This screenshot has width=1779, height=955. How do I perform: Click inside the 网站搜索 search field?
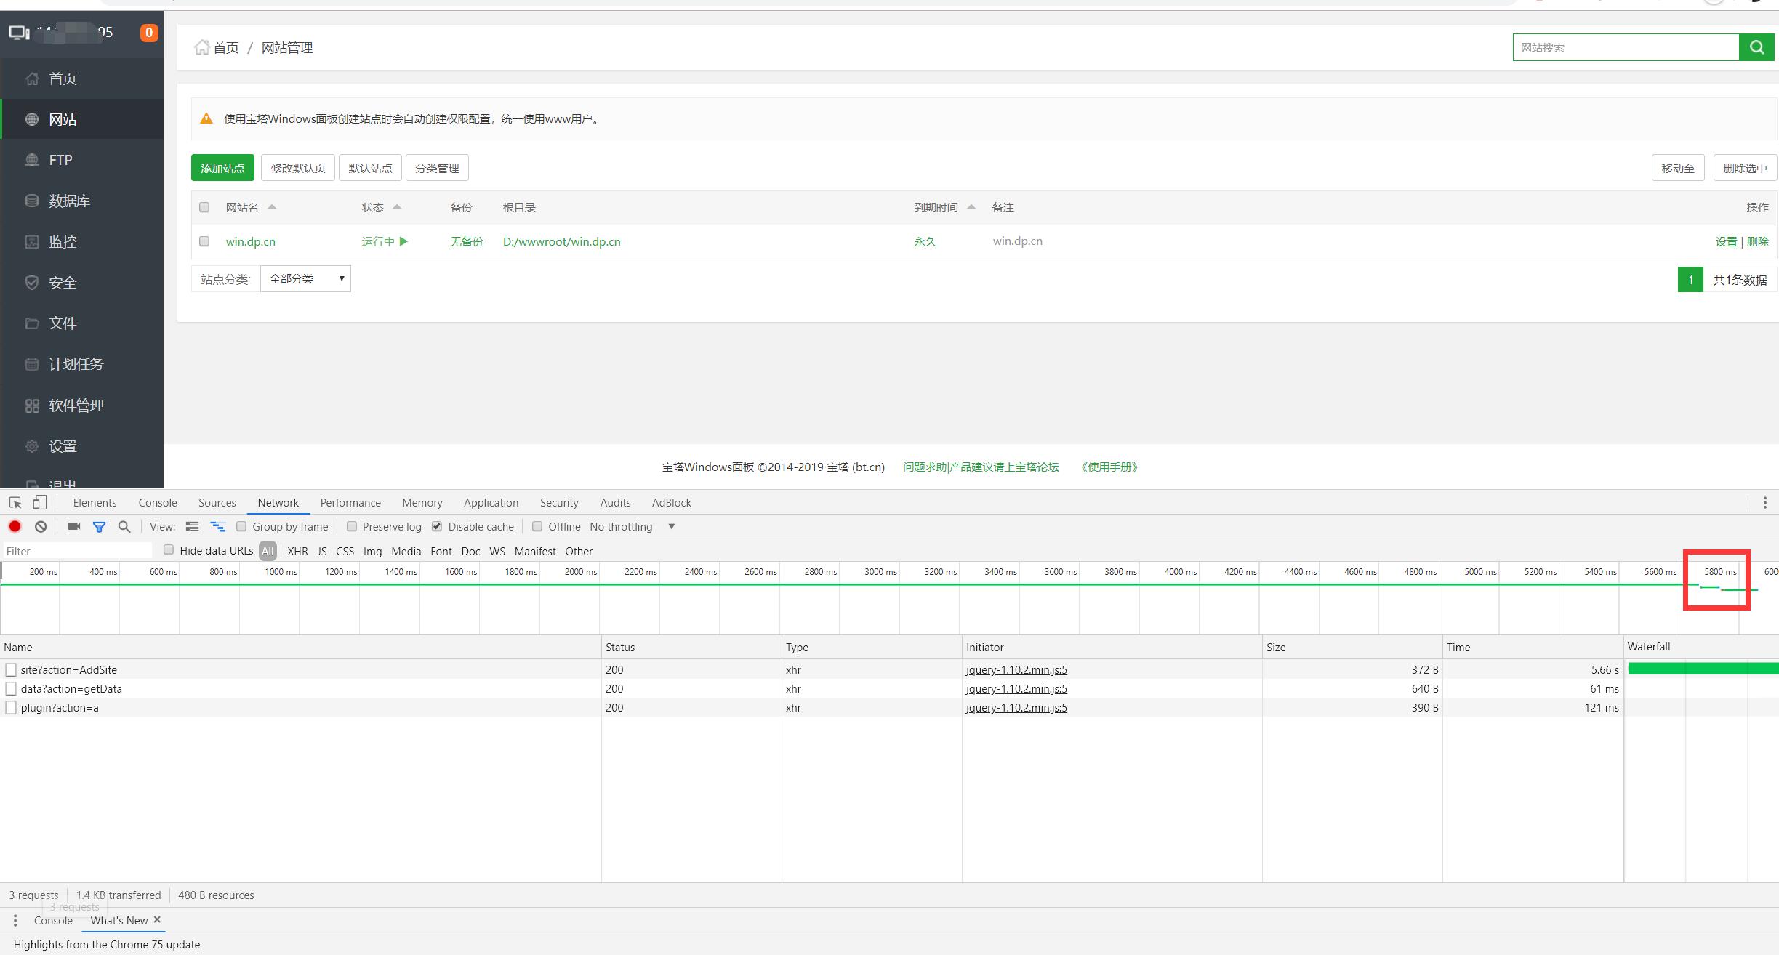(x=1626, y=47)
